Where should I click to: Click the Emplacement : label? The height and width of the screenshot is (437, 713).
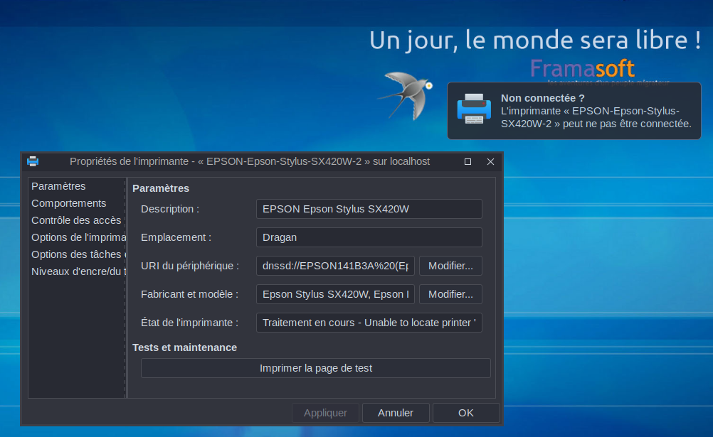pyautogui.click(x=176, y=237)
